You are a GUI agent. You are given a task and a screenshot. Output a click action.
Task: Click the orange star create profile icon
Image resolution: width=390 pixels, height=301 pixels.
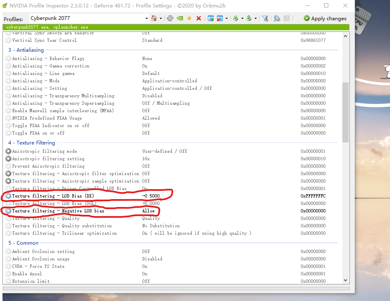pyautogui.click(x=189, y=18)
